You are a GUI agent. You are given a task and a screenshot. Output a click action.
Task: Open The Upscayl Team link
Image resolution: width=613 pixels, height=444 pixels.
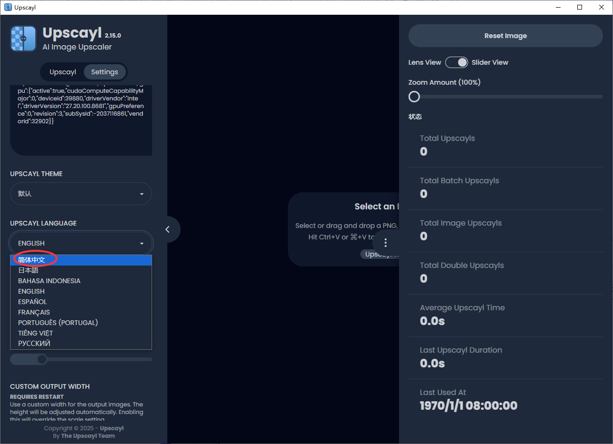[x=88, y=436]
